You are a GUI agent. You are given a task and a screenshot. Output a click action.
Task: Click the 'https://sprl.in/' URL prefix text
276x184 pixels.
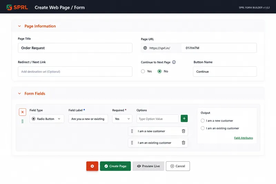pyautogui.click(x=160, y=48)
